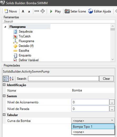117x137 pixels.
Task: Choose Bompa Tipo 1 from dropdown list
Action: click(93, 127)
